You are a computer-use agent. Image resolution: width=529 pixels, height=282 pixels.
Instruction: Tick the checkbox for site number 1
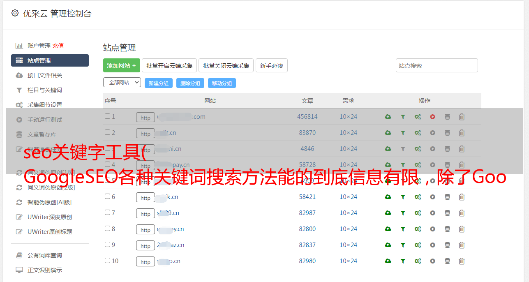(x=107, y=116)
